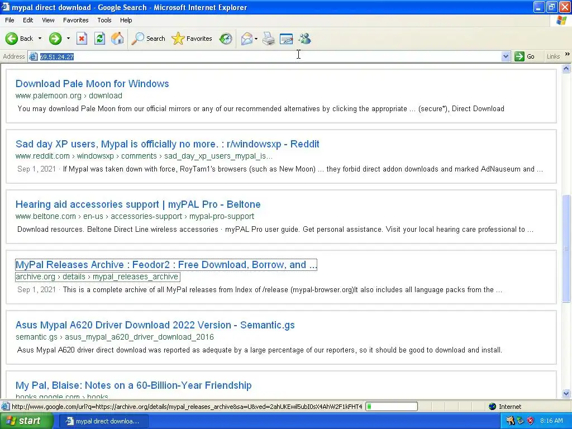Click the vertical scrollbar thumb
572x429 pixels.
coord(566,249)
